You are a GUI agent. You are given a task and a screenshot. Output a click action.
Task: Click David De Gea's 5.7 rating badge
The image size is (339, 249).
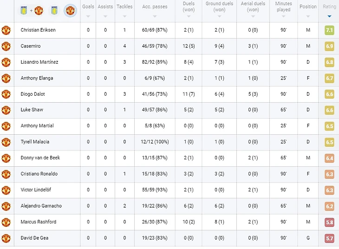pyautogui.click(x=329, y=238)
